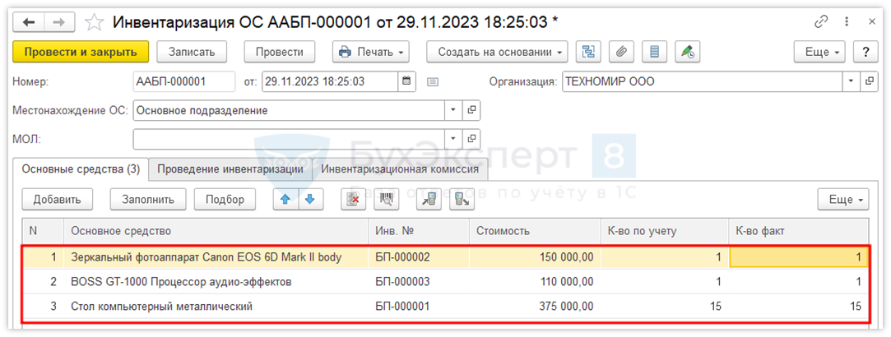The image size is (891, 337).
Task: Click the barcode scanner icon
Action: [386, 199]
